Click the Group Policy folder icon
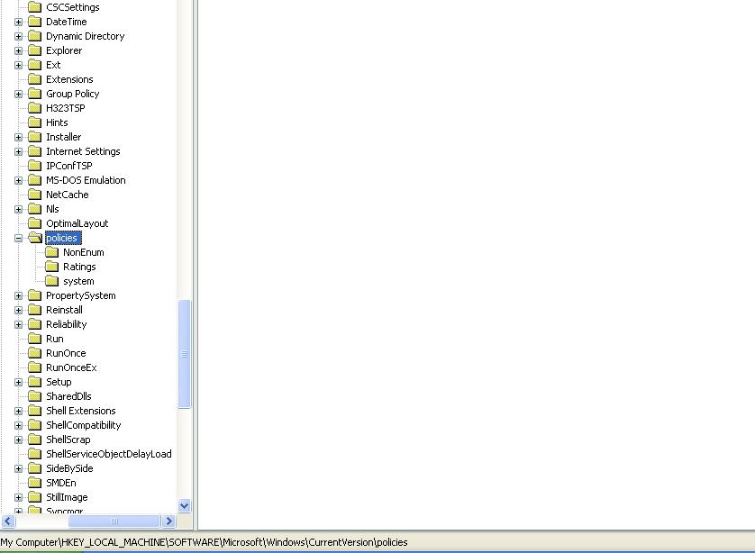The height and width of the screenshot is (553, 755). 34,94
